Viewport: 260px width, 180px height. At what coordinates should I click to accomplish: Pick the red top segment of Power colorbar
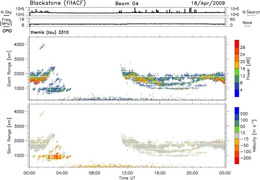[237, 44]
